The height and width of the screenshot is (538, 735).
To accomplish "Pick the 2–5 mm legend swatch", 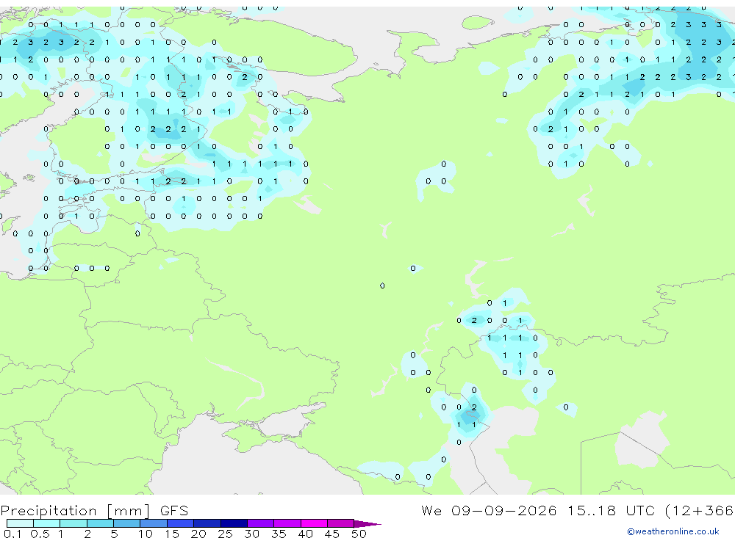I will click(100, 523).
